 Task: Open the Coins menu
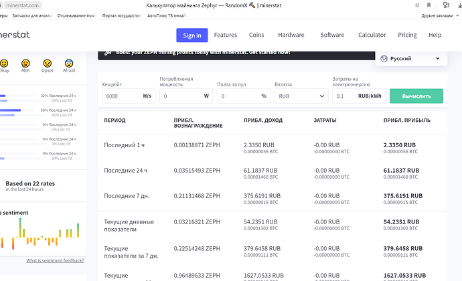coord(256,35)
